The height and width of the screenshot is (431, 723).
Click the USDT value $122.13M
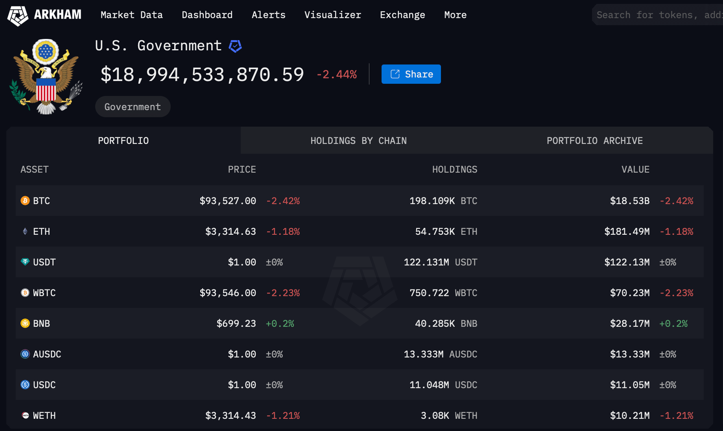point(627,262)
